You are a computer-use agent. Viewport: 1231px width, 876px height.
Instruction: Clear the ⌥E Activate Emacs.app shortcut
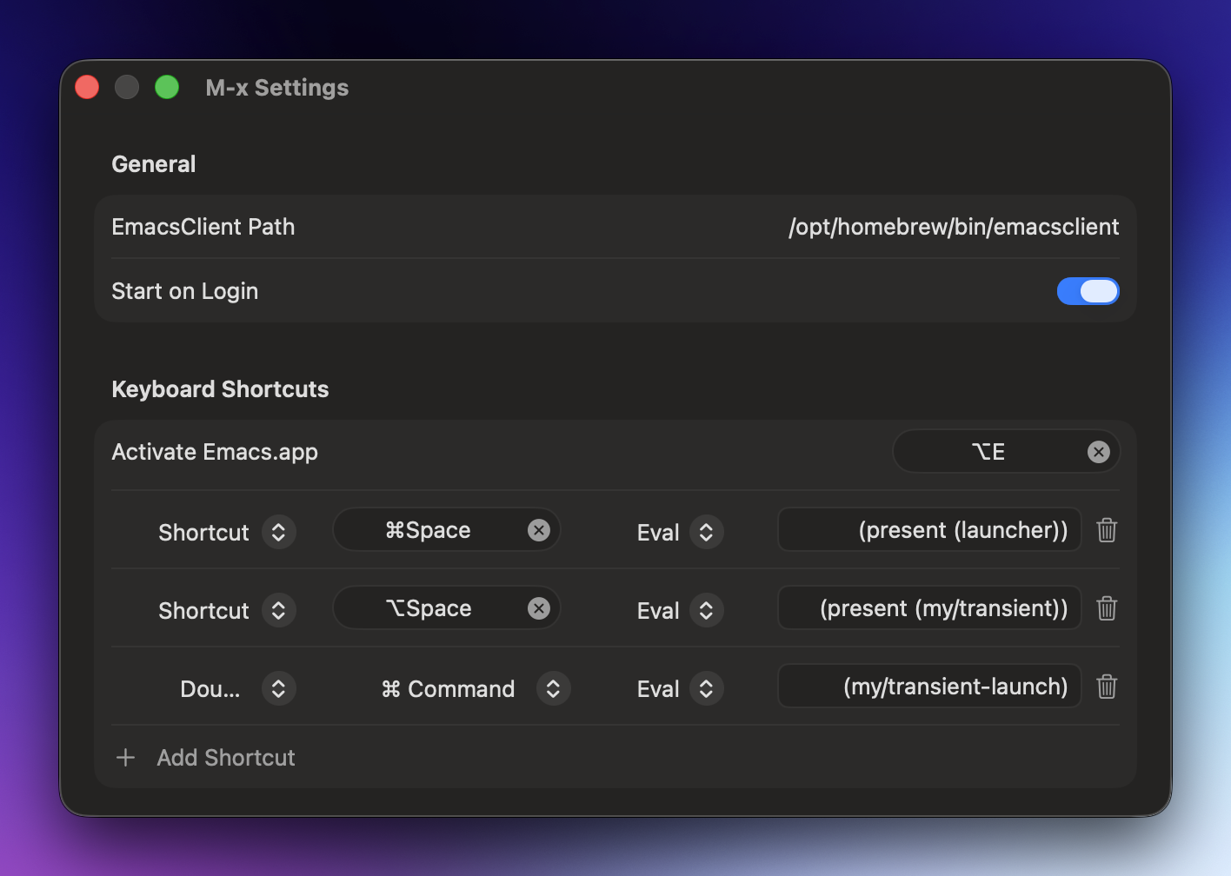point(1099,452)
